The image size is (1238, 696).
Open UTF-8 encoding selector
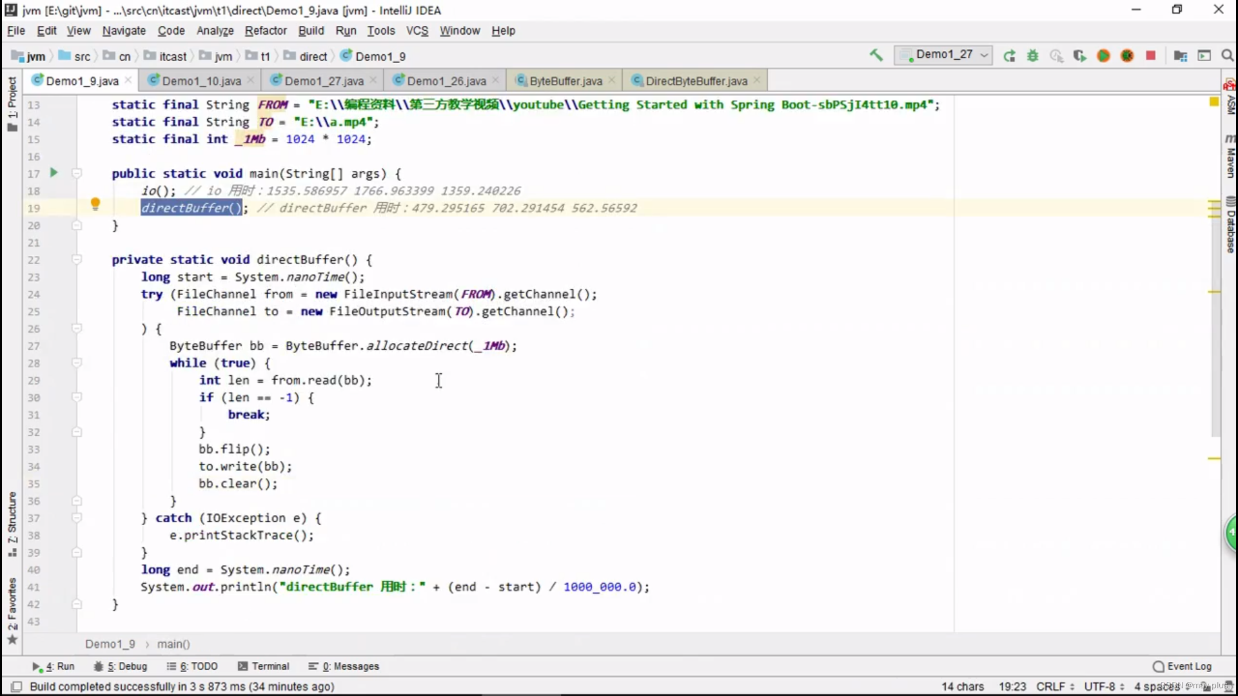pyautogui.click(x=1104, y=686)
